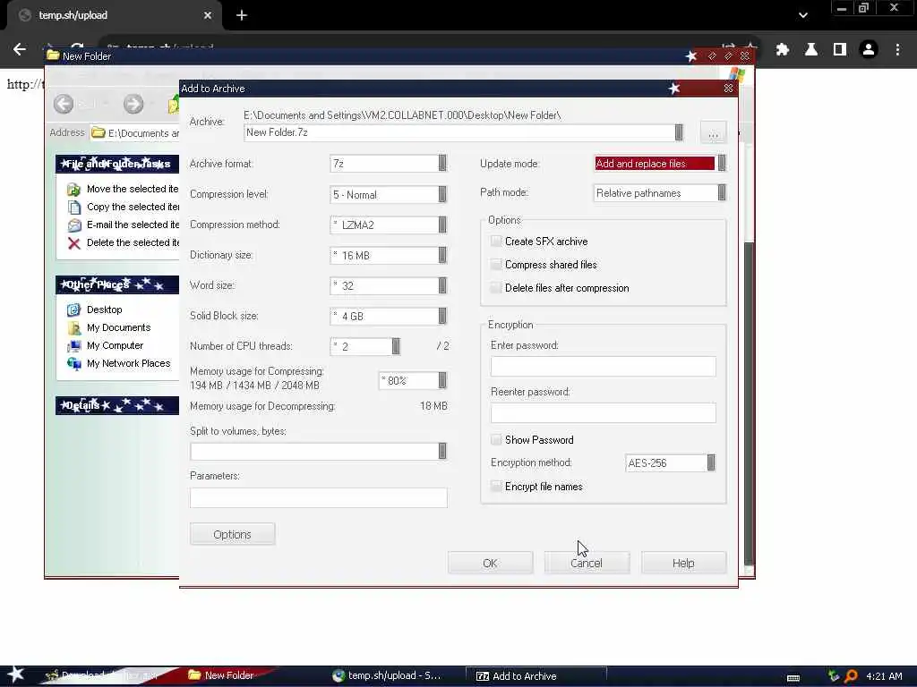Collapse the File and Folder Tasks panel
This screenshot has height=687, width=917.
pyautogui.click(x=117, y=165)
